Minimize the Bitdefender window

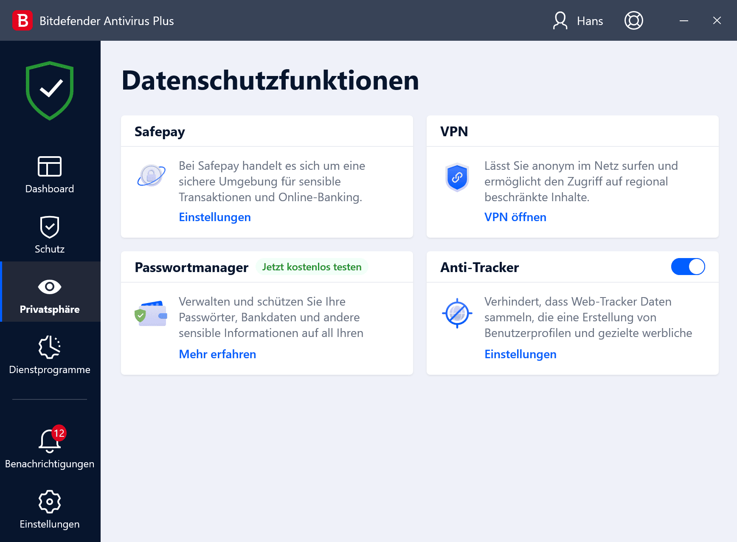(x=684, y=20)
